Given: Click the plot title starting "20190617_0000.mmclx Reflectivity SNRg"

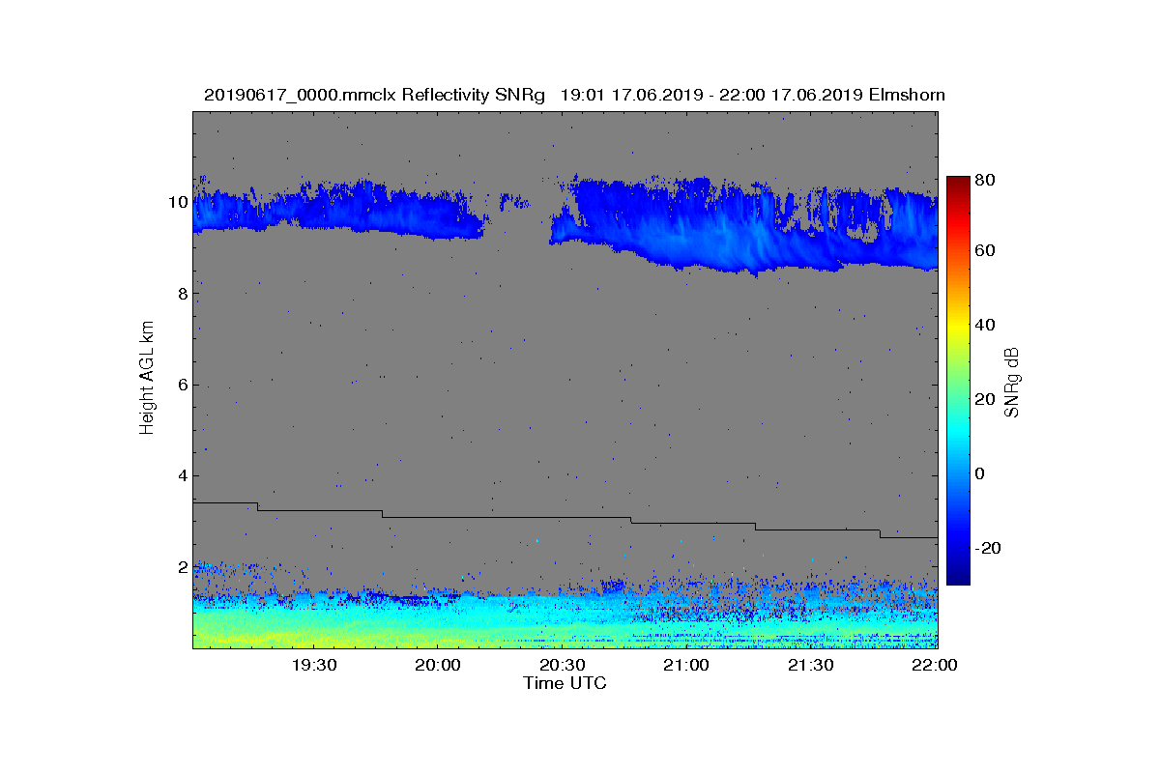Looking at the screenshot, I should (574, 95).
